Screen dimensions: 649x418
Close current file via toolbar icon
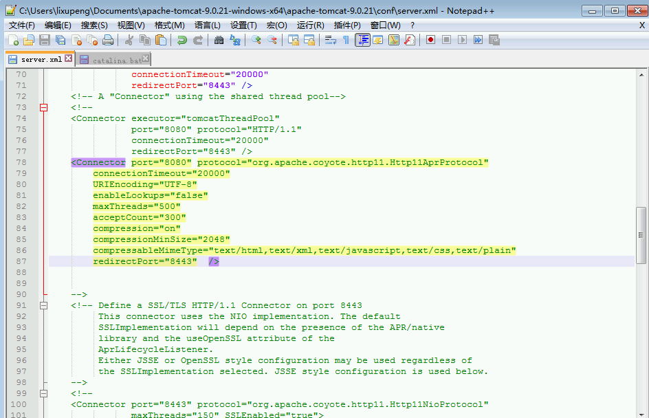point(76,40)
